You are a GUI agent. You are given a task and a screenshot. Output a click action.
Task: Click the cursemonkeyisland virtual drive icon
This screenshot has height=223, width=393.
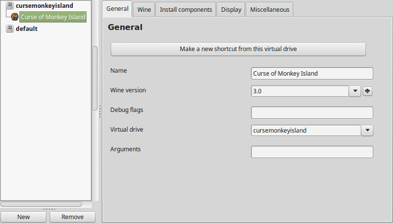(10, 5)
